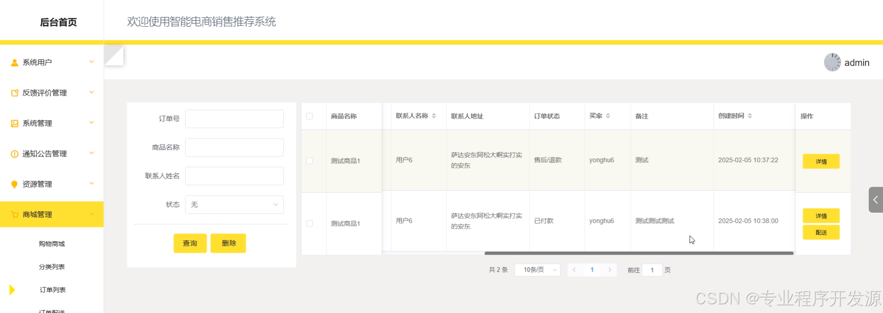The width and height of the screenshot is (883, 313).
Task: Toggle the select-all header checkbox
Action: point(310,116)
